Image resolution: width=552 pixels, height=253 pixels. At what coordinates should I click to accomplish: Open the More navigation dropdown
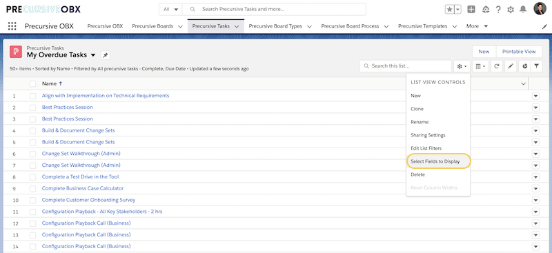click(477, 26)
